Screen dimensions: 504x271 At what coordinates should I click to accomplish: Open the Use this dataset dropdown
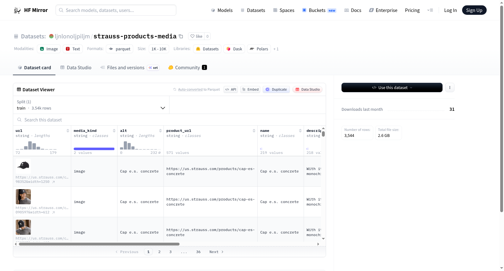tap(392, 88)
